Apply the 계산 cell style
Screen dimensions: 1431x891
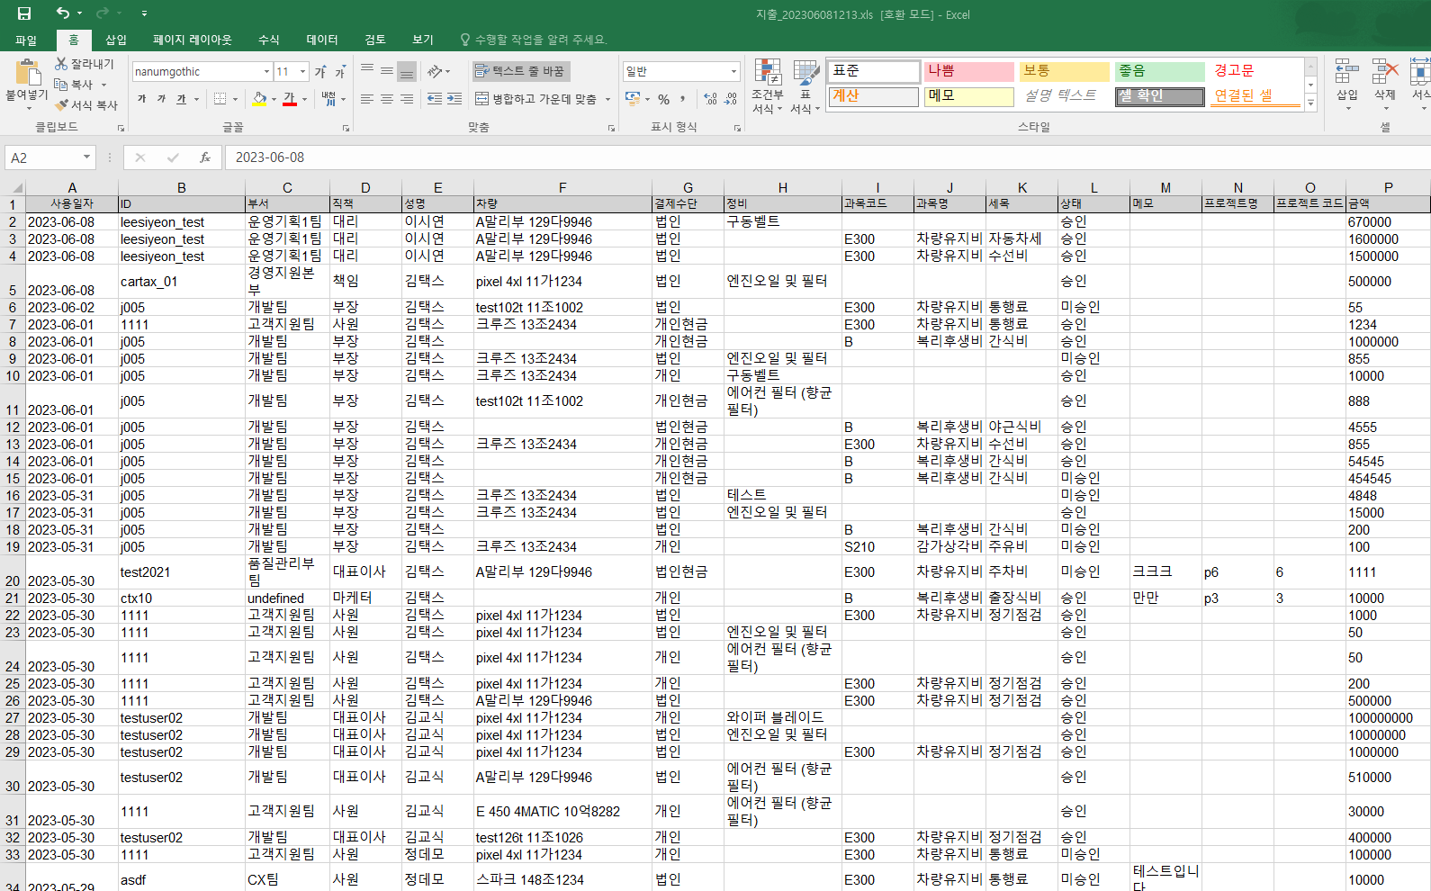pos(873,96)
